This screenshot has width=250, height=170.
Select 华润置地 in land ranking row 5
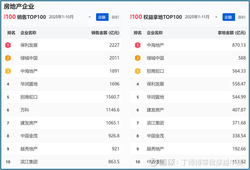pos(155,97)
